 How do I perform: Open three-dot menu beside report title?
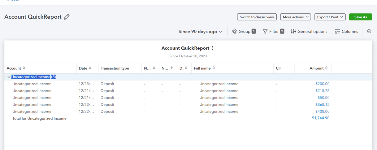[x=212, y=48]
